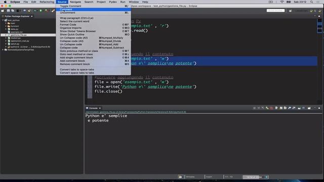Select gestione_file.py in Package Explorer
324x182 pixels.
click(x=18, y=35)
